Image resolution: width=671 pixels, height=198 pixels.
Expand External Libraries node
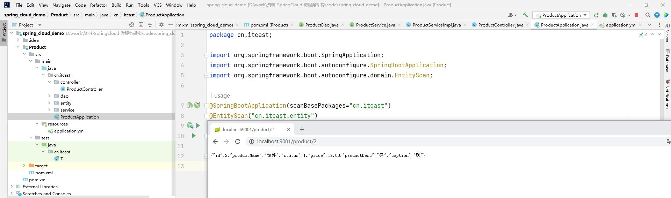coord(12,186)
